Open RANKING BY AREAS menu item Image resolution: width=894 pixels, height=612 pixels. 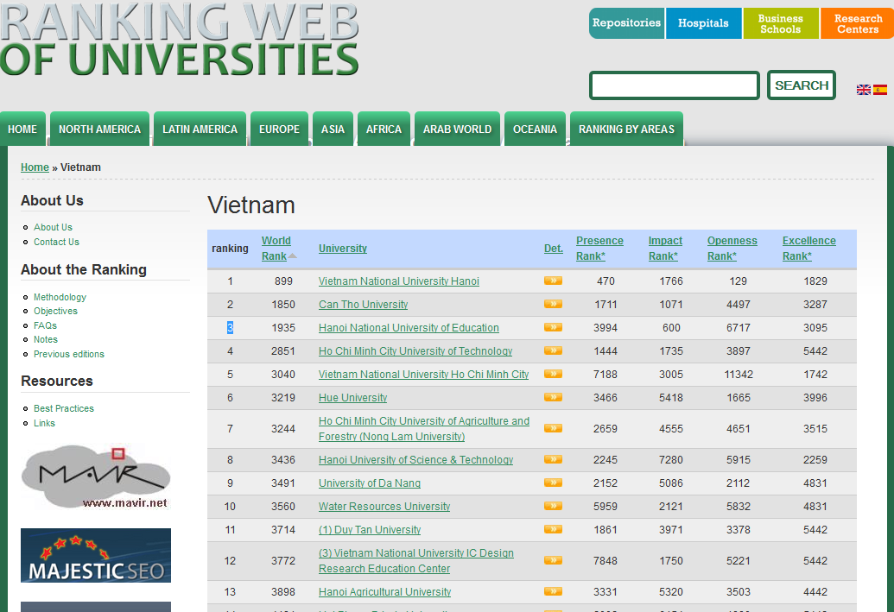coord(626,129)
